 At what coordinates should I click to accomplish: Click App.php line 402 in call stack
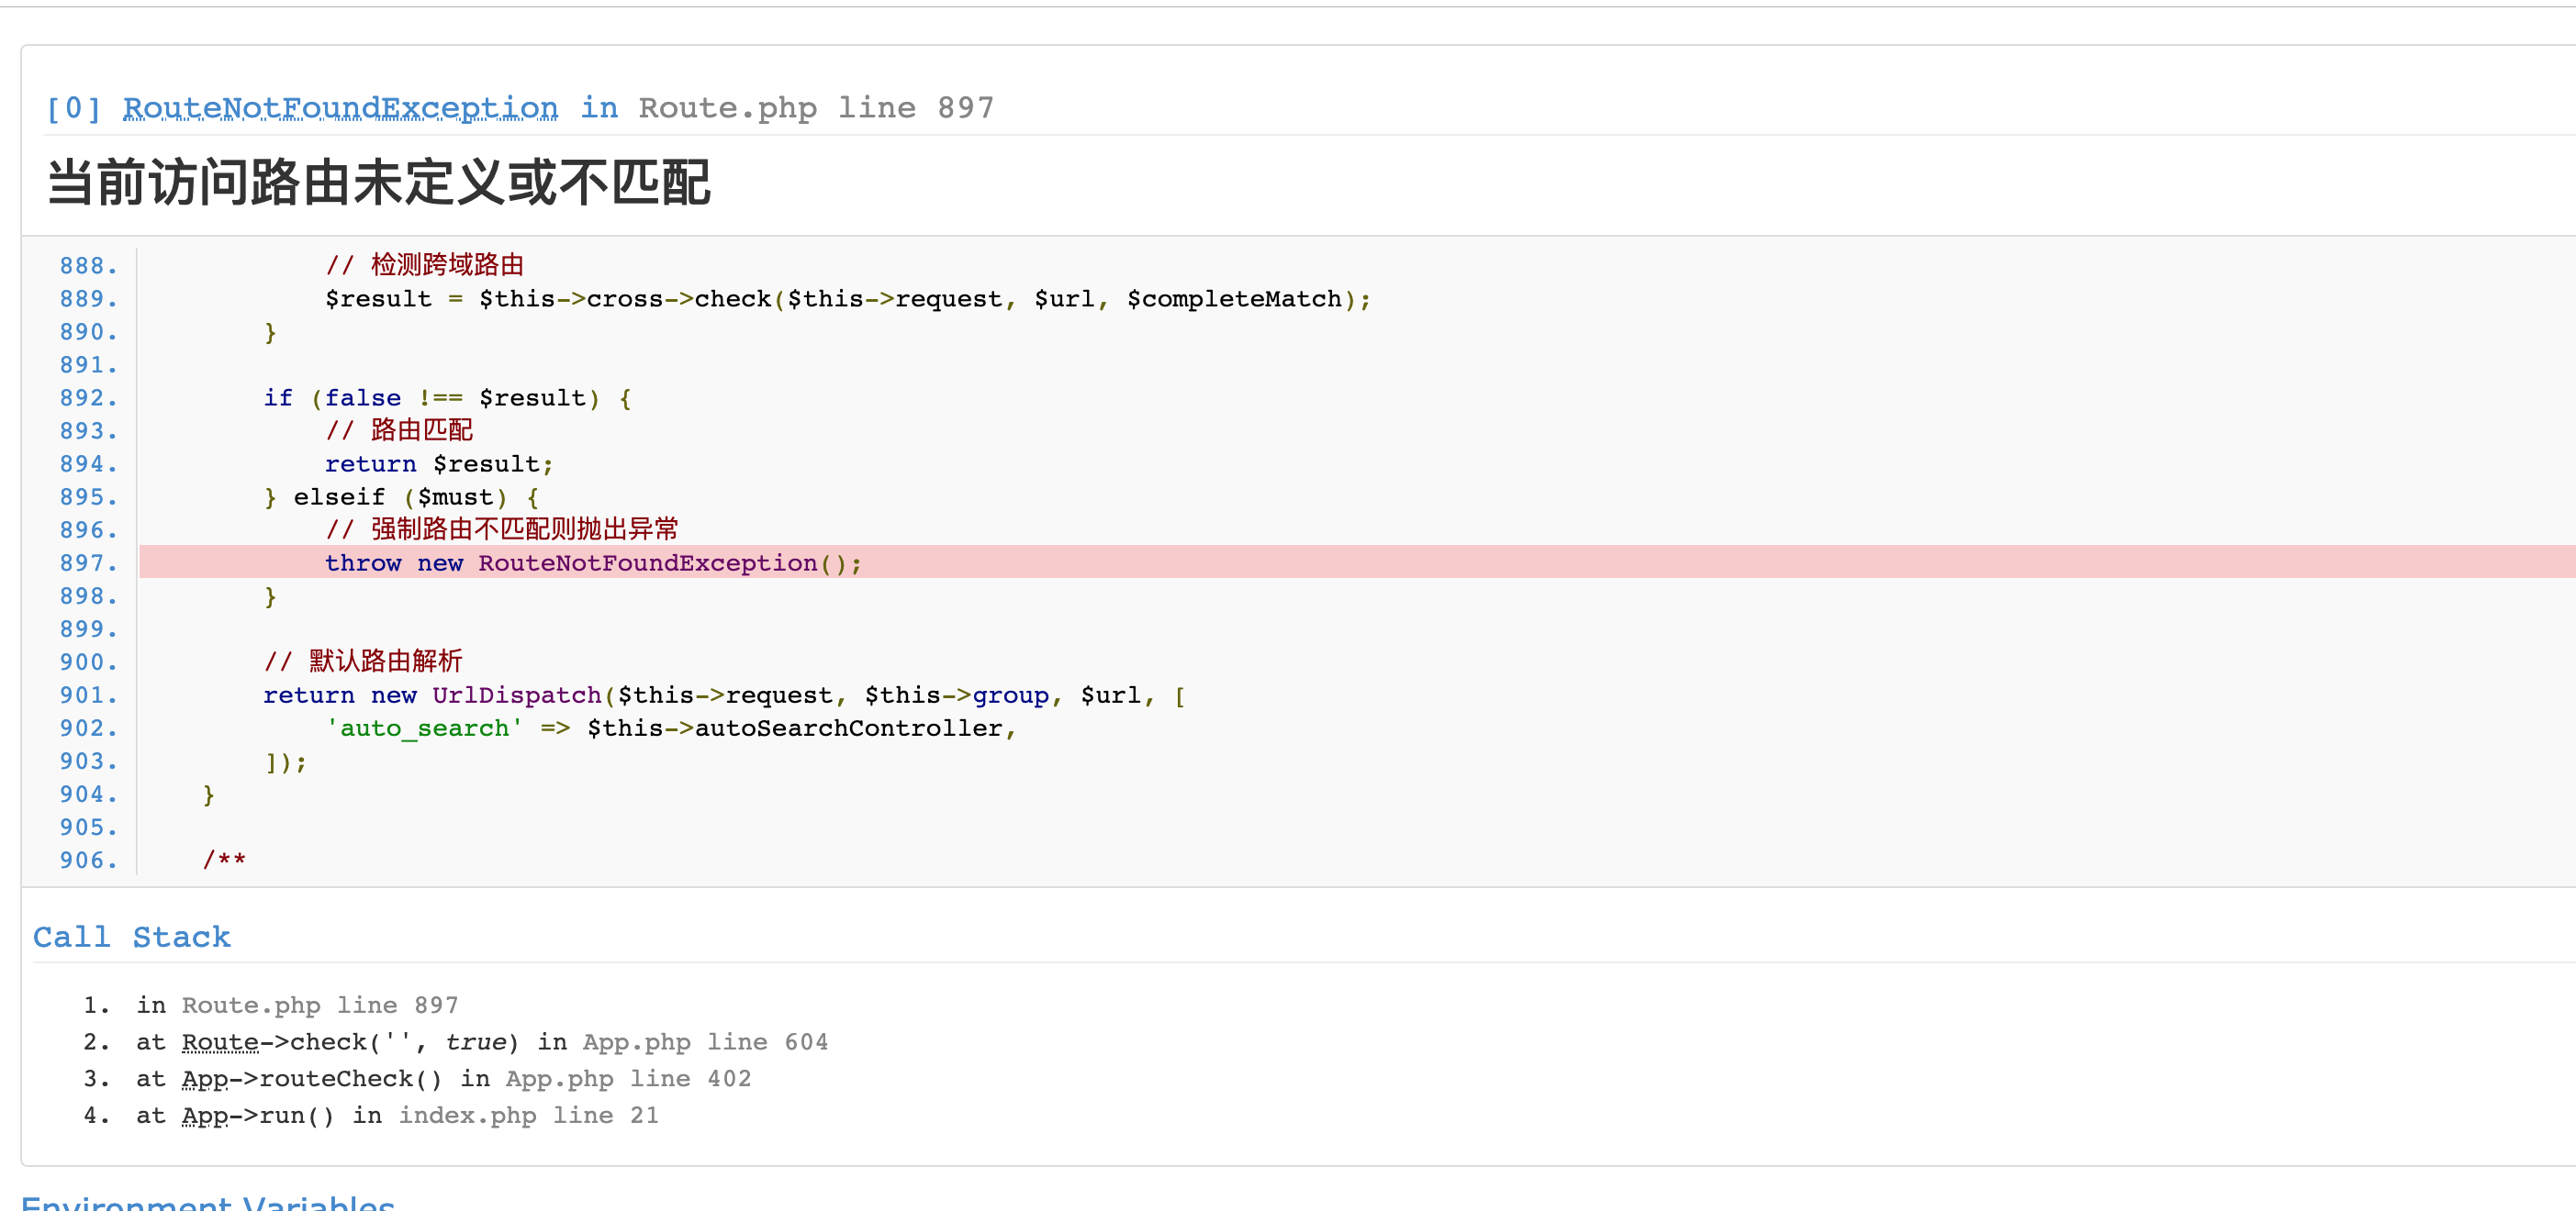coord(628,1078)
